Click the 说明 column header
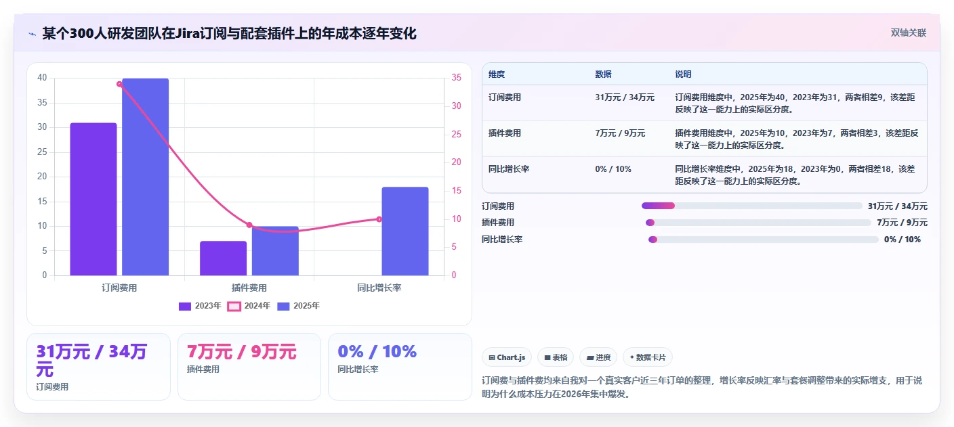Viewport: 954px width, 427px height. pos(683,74)
